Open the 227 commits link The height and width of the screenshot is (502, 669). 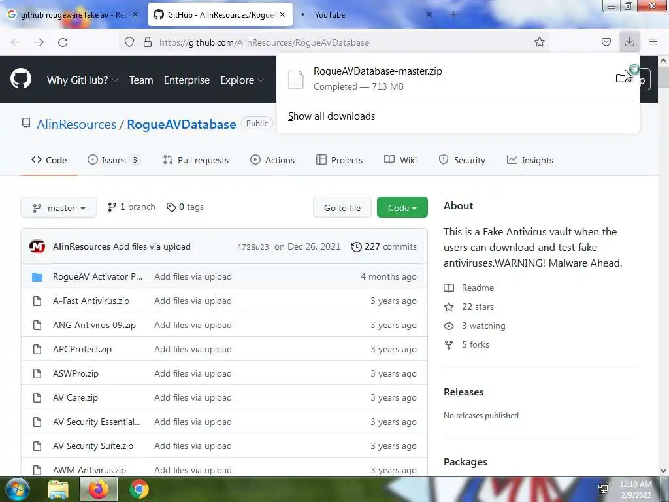click(384, 246)
